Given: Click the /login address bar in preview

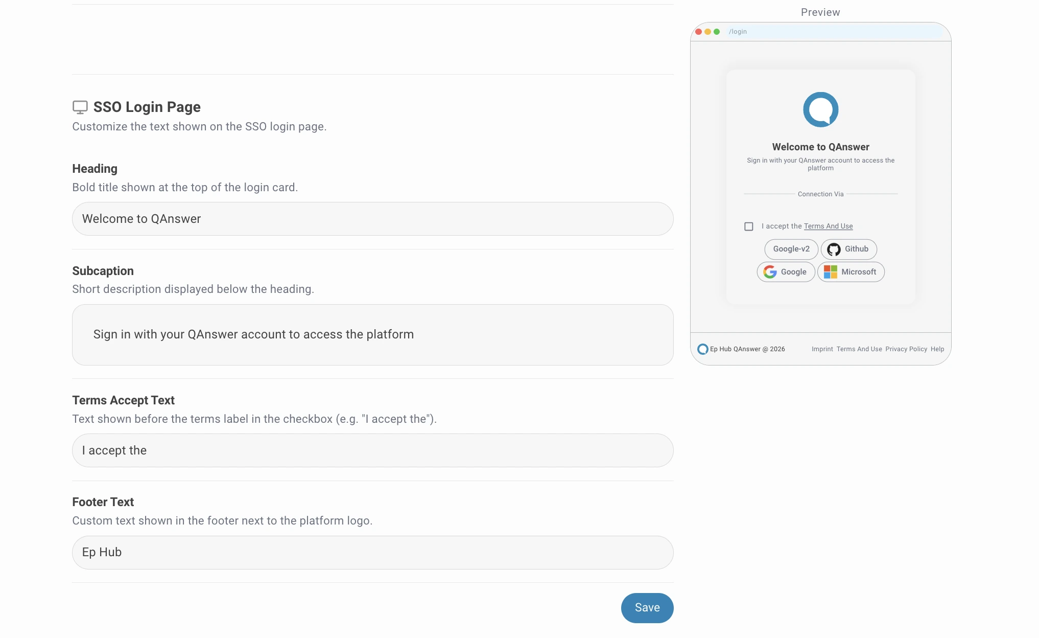Looking at the screenshot, I should (835, 32).
